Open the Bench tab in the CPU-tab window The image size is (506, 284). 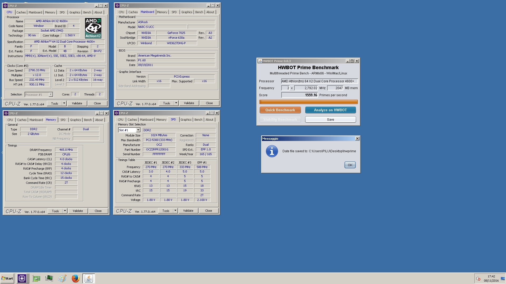(x=87, y=12)
